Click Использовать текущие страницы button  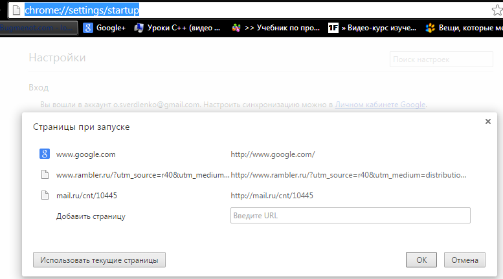coord(99,260)
